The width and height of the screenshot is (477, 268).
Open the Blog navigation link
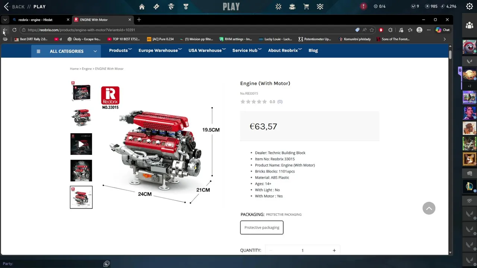(x=313, y=50)
